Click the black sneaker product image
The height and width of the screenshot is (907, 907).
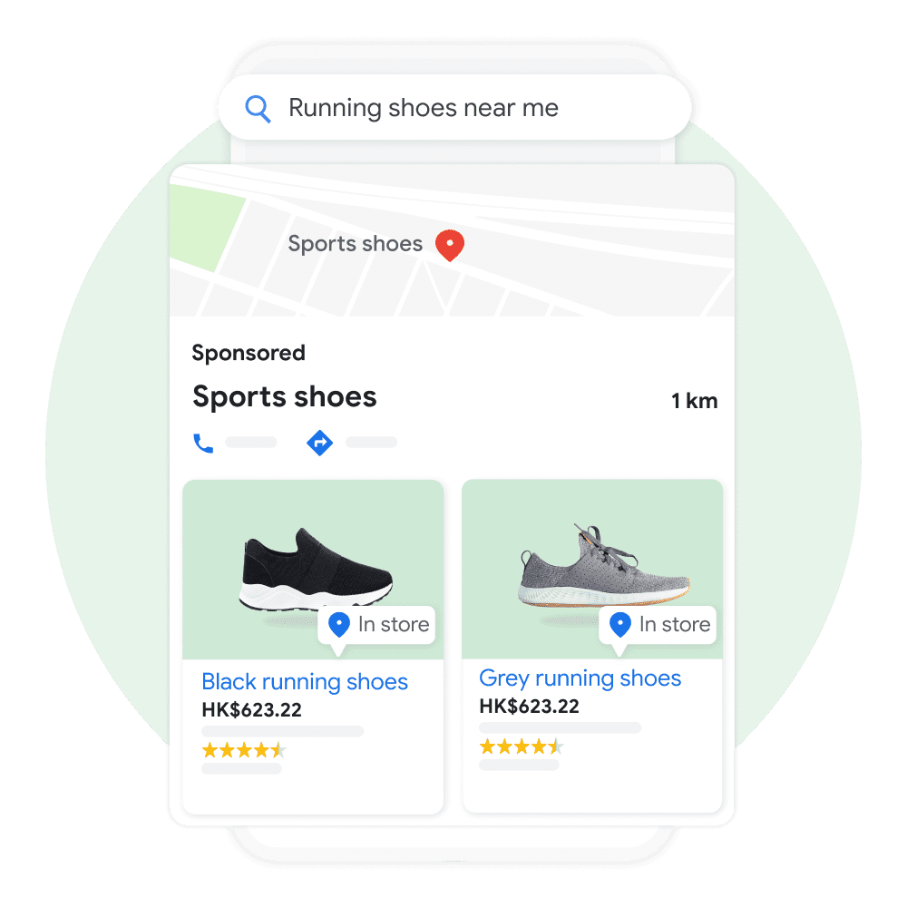coord(316,569)
